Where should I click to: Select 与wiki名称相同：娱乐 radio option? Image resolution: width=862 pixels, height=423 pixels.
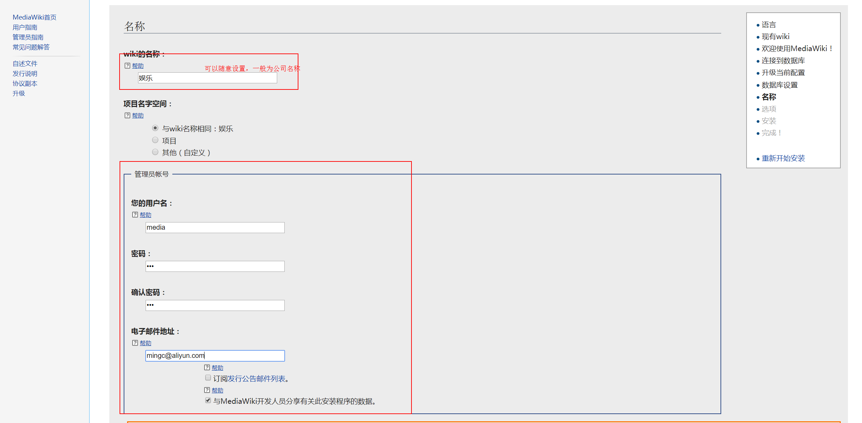pyautogui.click(x=155, y=128)
